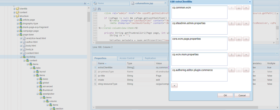Move cq.common.wcm entry down
The width and height of the screenshot is (280, 110).
[x=239, y=8]
